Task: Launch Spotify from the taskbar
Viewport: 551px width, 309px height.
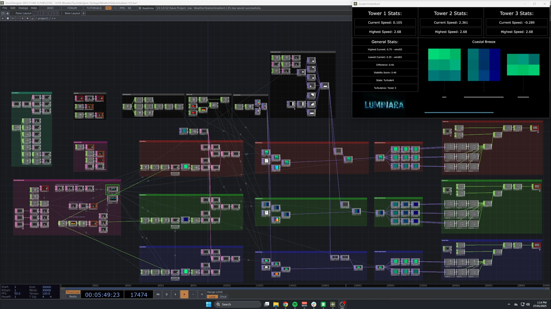Action: coord(295,304)
